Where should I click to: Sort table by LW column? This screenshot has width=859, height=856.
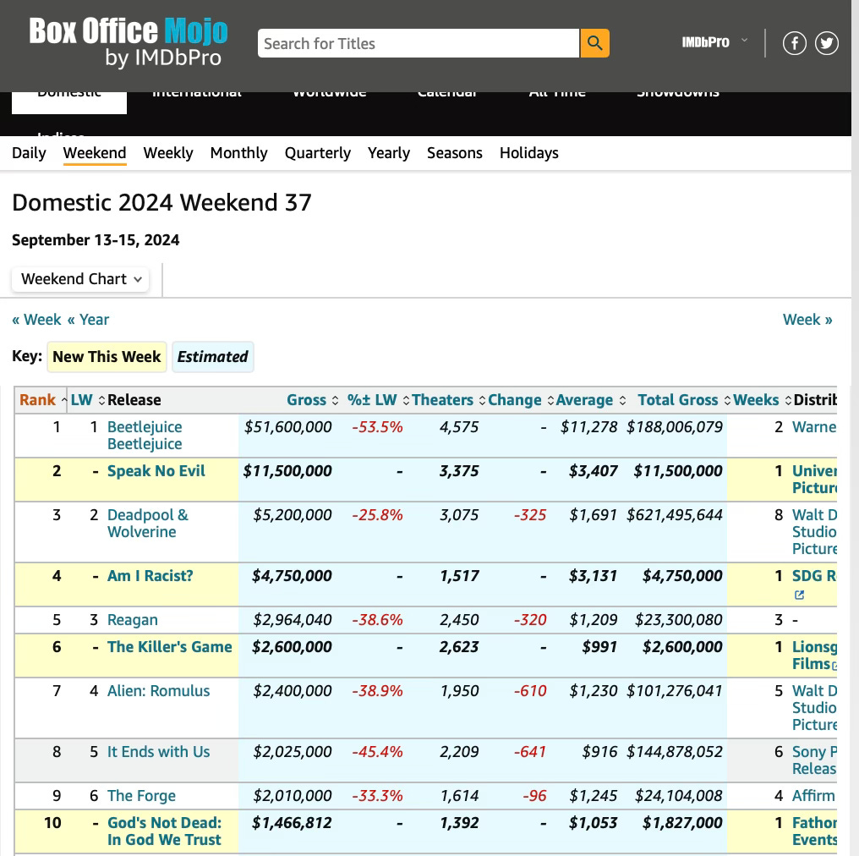point(87,400)
